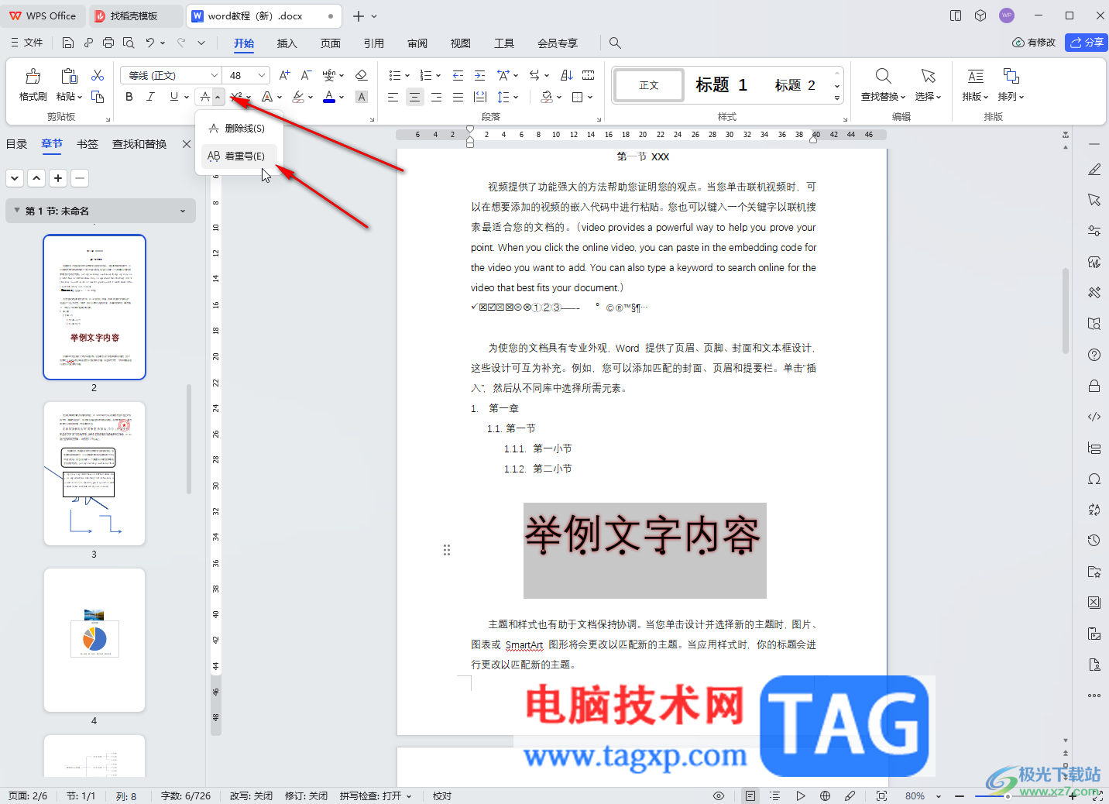The height and width of the screenshot is (804, 1109).
Task: Select page 3 thumbnail
Action: tap(94, 473)
